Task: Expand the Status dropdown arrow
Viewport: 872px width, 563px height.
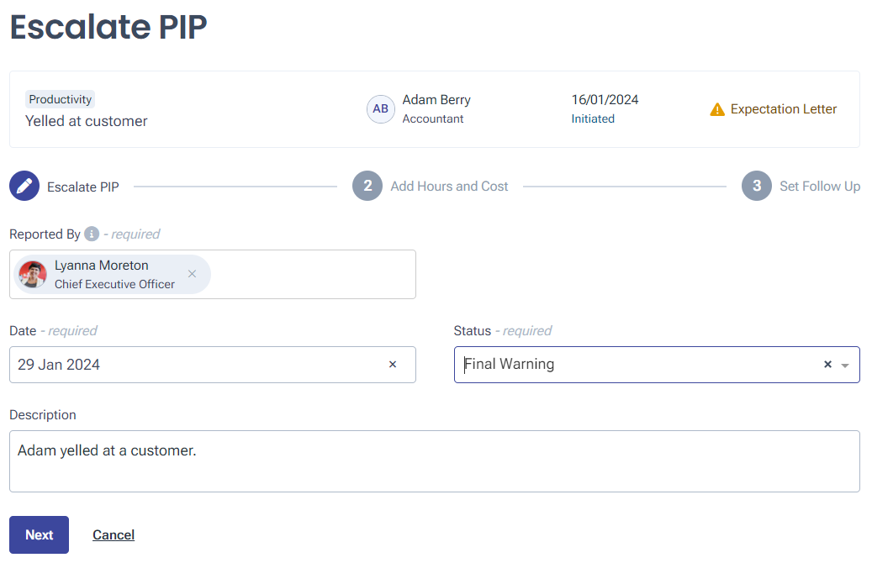Action: [845, 366]
